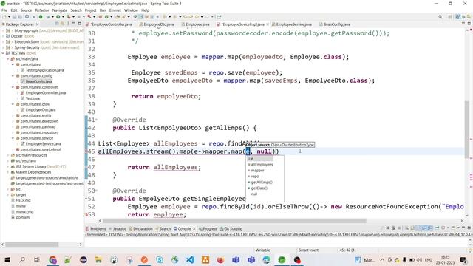Minimize the editor area
Image resolution: width=473 pixels, height=266 pixels.
(x=463, y=24)
